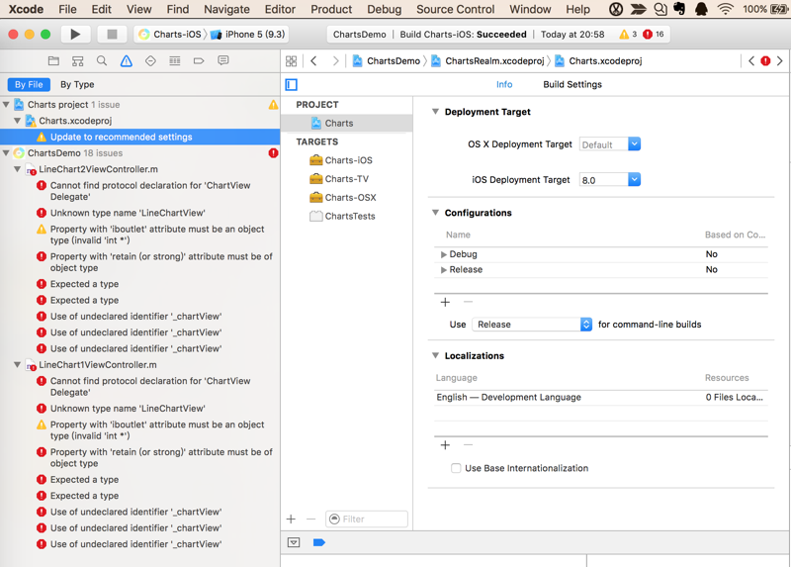Toggle the debug area show/hide icon
Viewport: 791px width, 567px height.
click(x=294, y=542)
